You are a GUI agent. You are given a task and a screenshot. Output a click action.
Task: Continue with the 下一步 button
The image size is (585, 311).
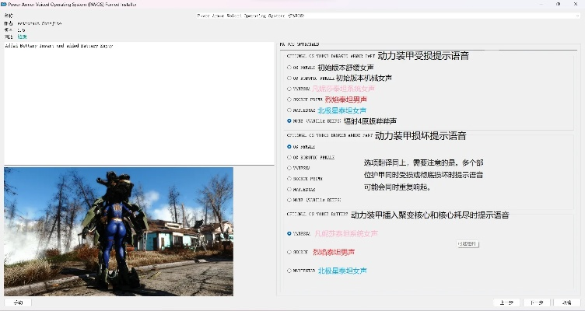coord(537,302)
